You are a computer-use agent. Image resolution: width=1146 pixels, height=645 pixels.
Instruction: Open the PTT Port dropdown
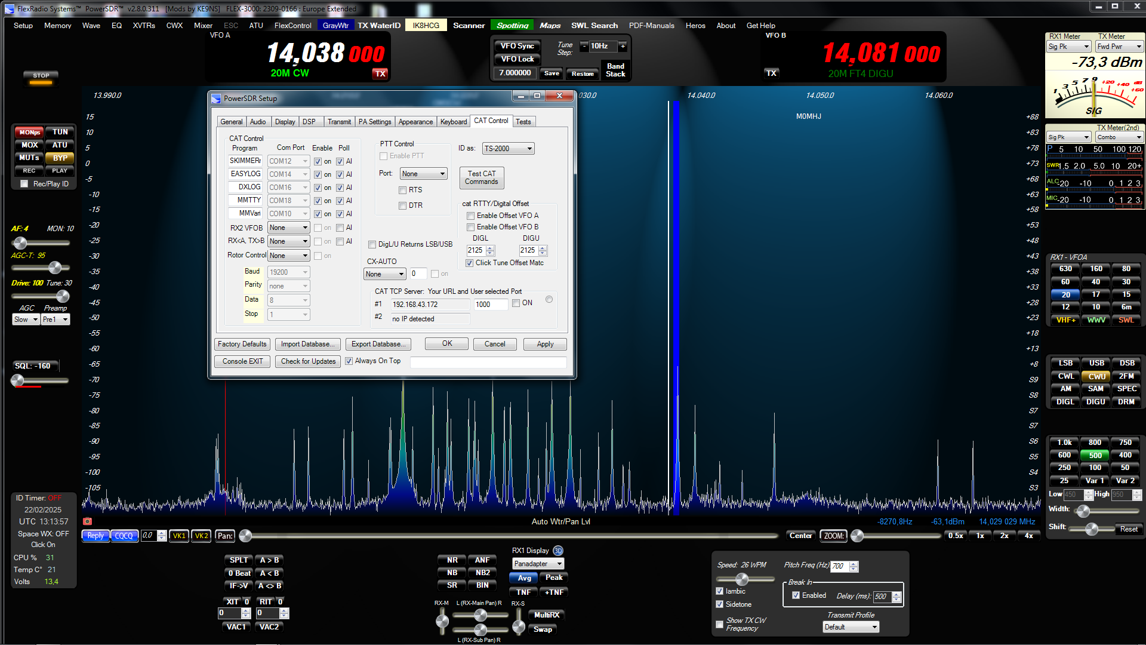(x=423, y=174)
